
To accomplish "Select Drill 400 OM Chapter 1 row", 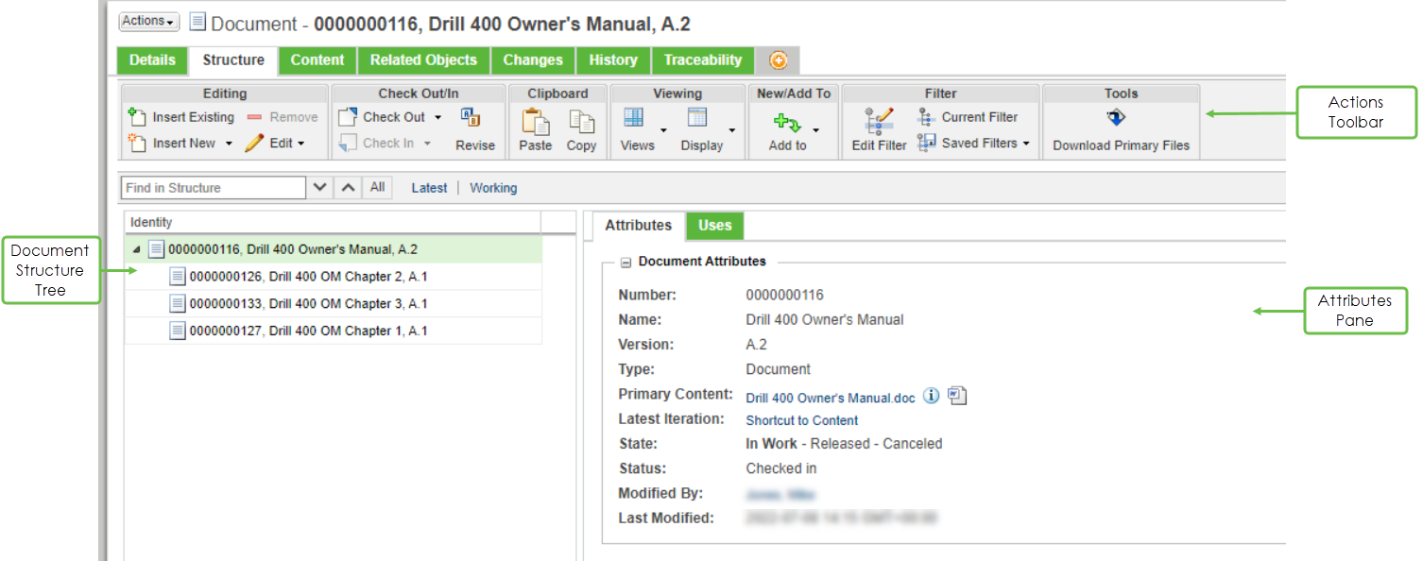I will tap(334, 331).
